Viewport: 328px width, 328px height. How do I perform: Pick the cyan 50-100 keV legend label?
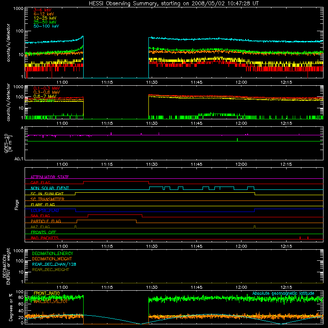46,26
